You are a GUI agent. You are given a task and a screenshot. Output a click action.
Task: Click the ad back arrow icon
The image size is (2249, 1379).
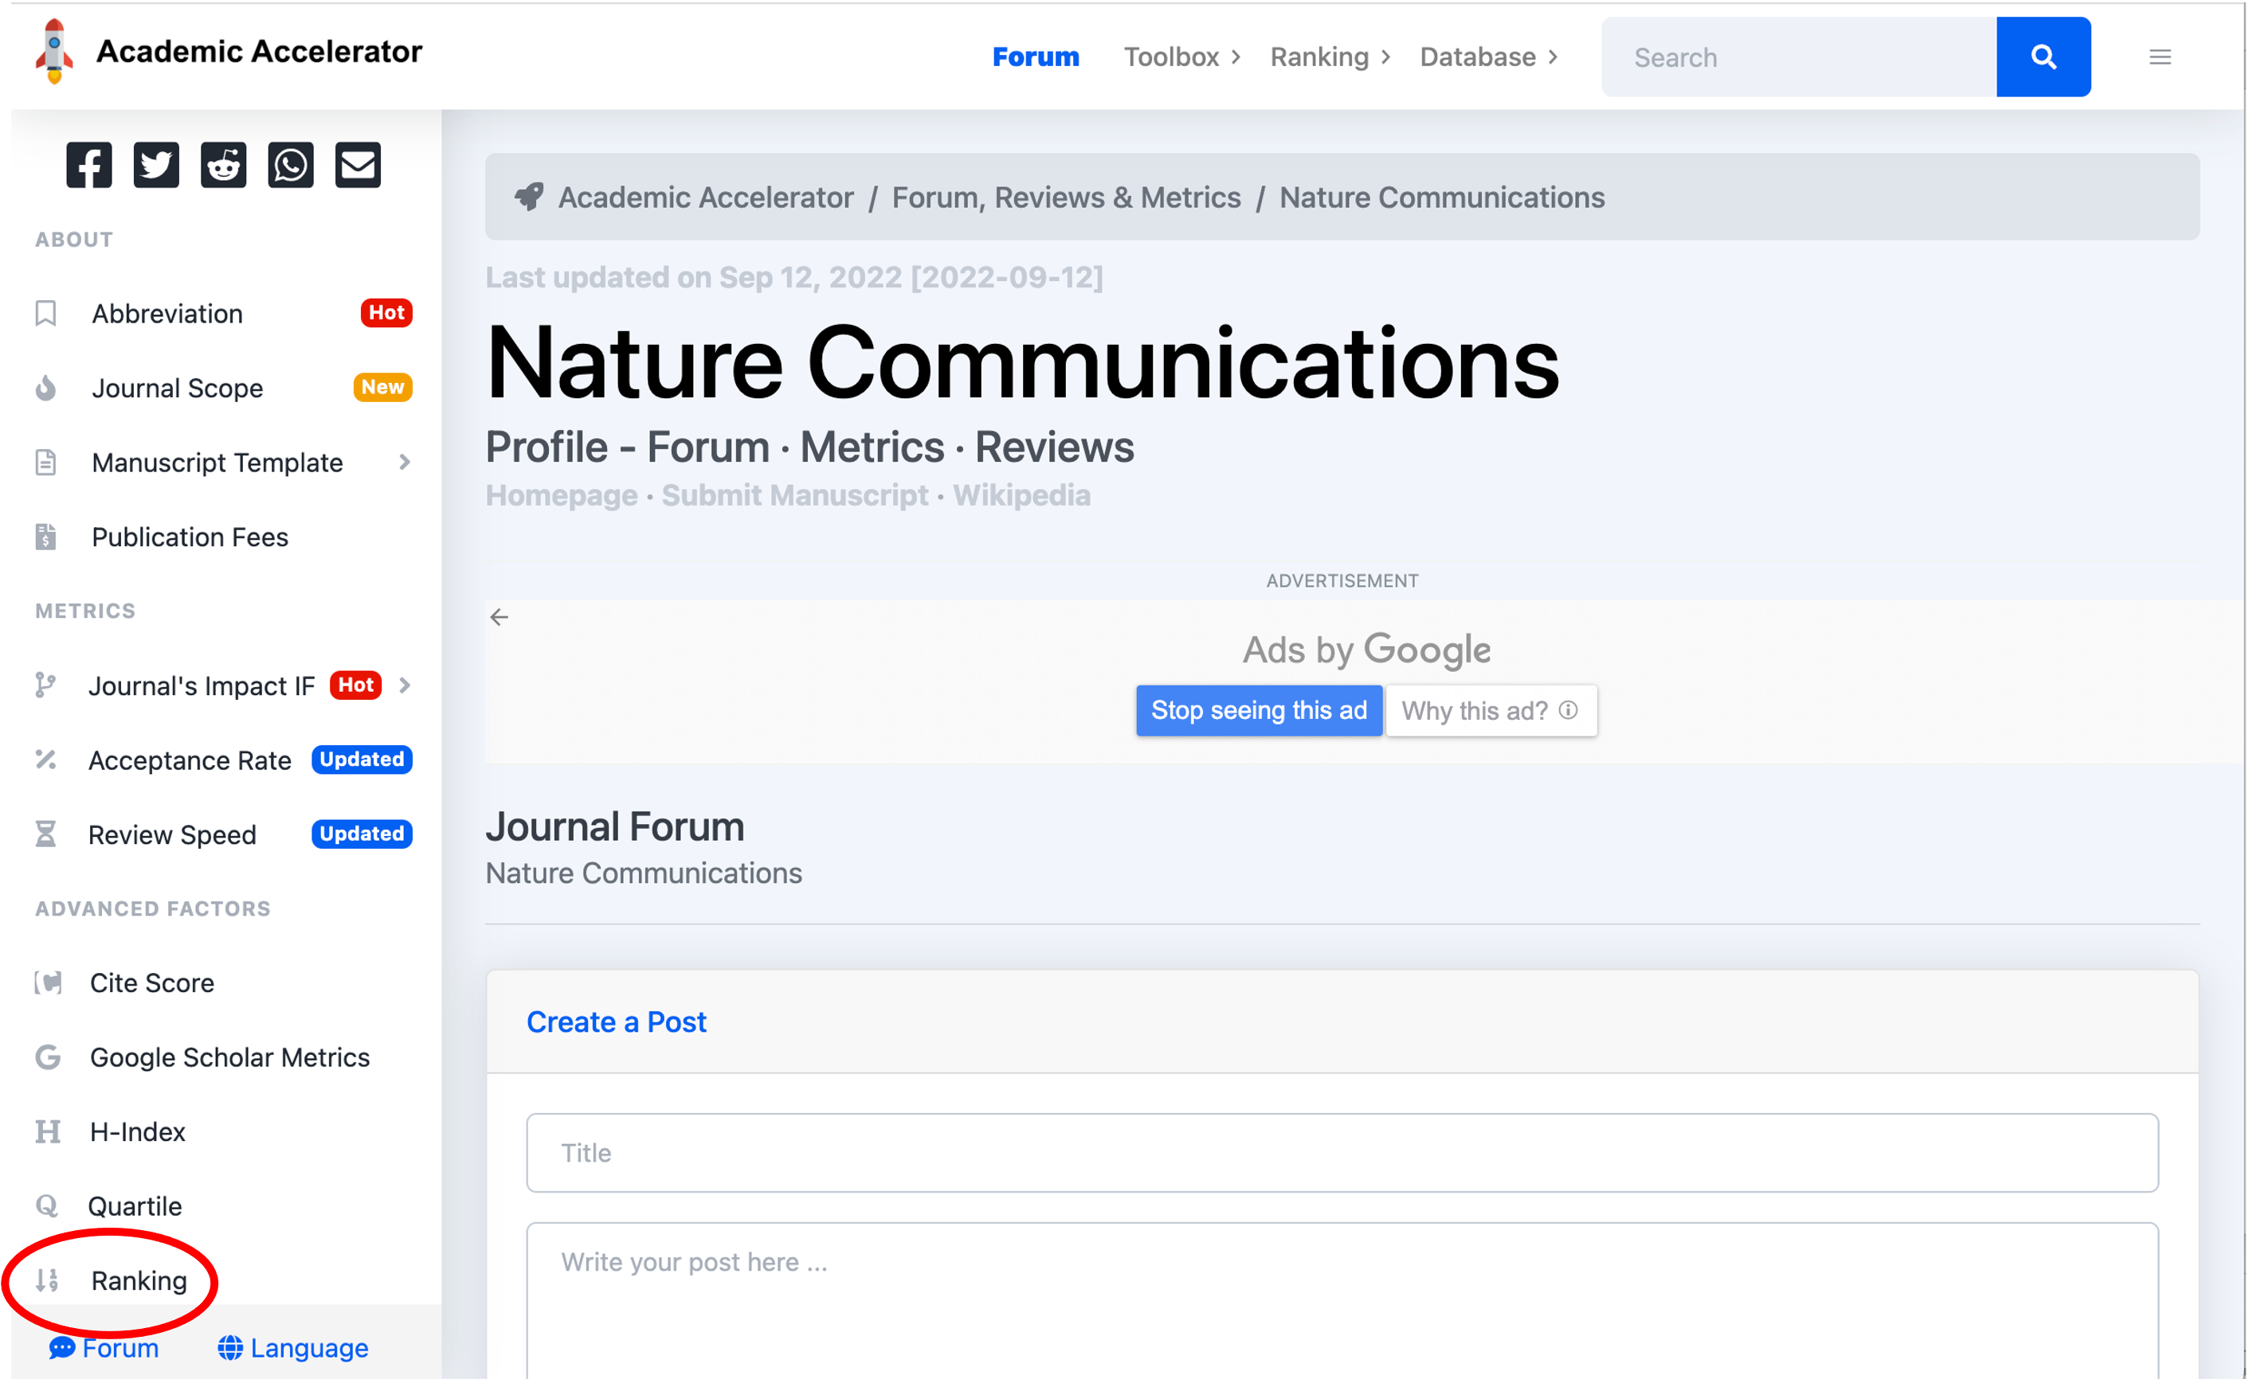(500, 618)
